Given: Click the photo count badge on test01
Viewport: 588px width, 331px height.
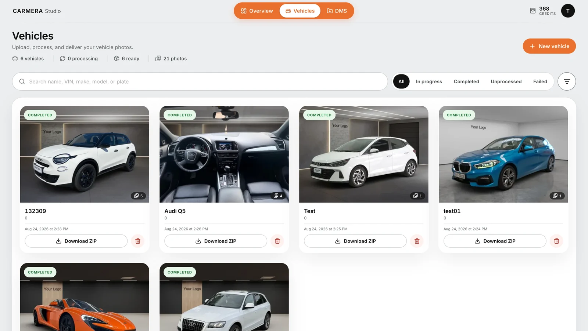Looking at the screenshot, I should (557, 196).
